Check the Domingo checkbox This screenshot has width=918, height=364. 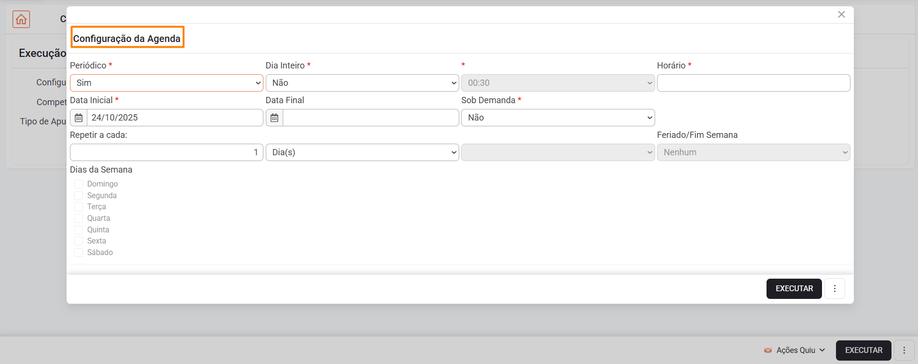point(79,184)
